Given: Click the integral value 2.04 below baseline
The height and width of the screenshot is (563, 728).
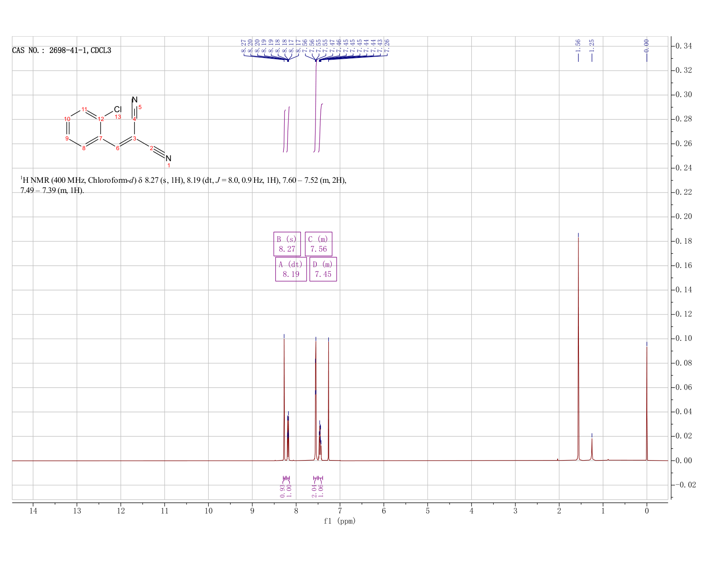Looking at the screenshot, I should pyautogui.click(x=315, y=491).
